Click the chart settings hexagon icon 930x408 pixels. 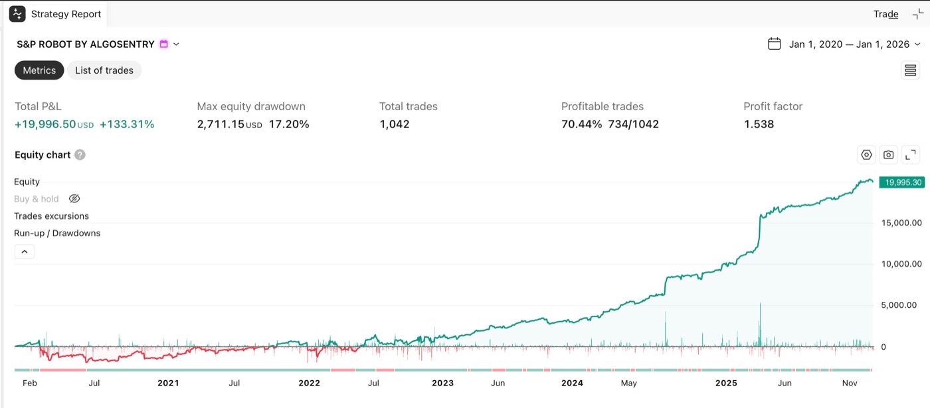tap(866, 155)
